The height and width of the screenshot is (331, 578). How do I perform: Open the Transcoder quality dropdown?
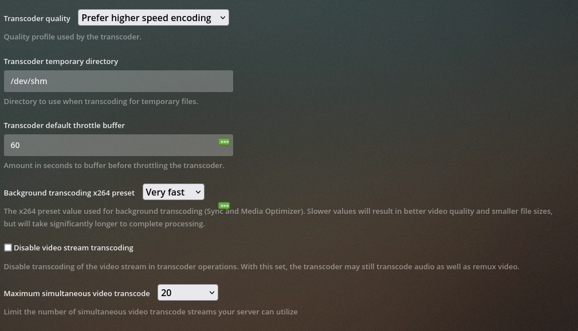(153, 17)
